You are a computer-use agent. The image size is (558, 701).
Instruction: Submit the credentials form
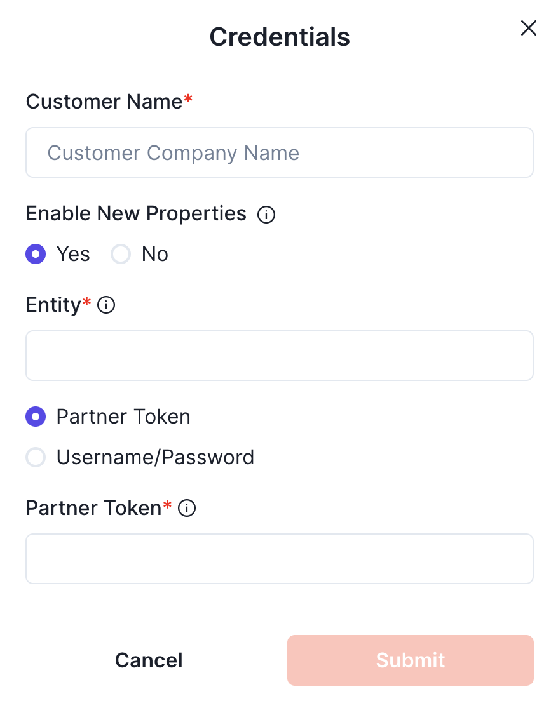[x=410, y=660]
